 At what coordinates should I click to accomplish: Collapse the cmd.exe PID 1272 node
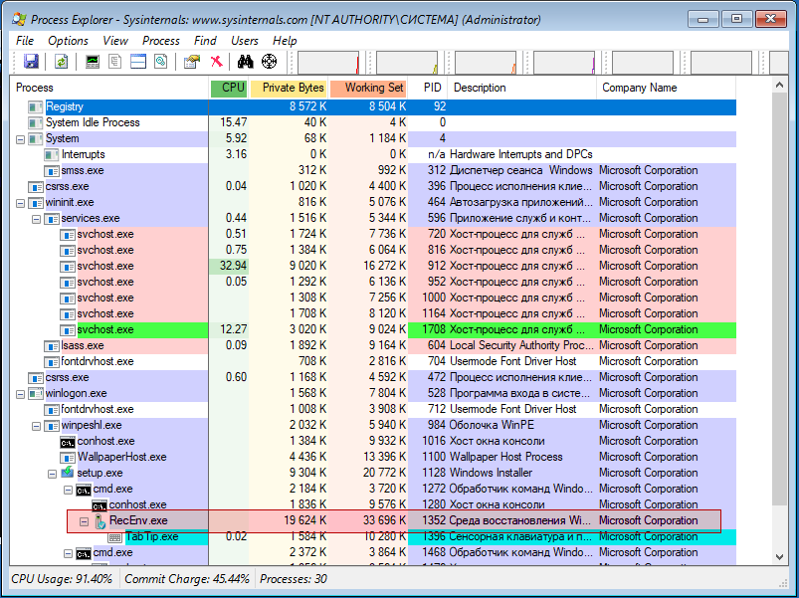[x=68, y=490]
